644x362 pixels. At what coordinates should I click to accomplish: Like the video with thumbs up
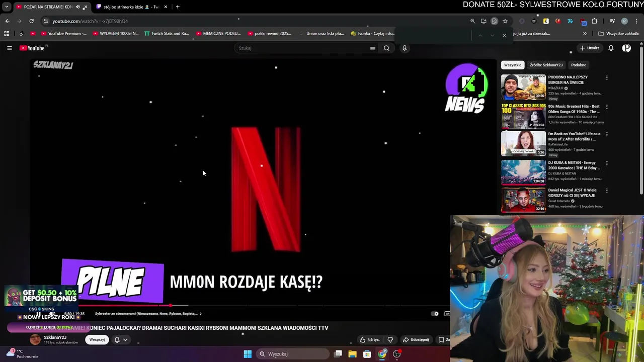369,340
